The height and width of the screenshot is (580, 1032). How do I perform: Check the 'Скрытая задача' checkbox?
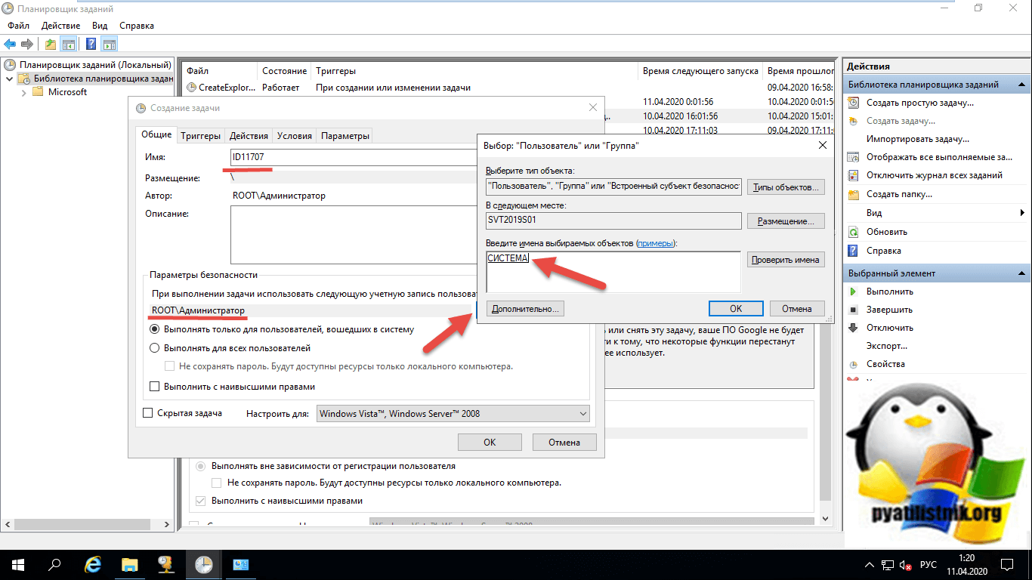coord(148,413)
